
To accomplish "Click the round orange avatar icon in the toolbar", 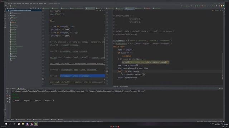I will 221,6.
